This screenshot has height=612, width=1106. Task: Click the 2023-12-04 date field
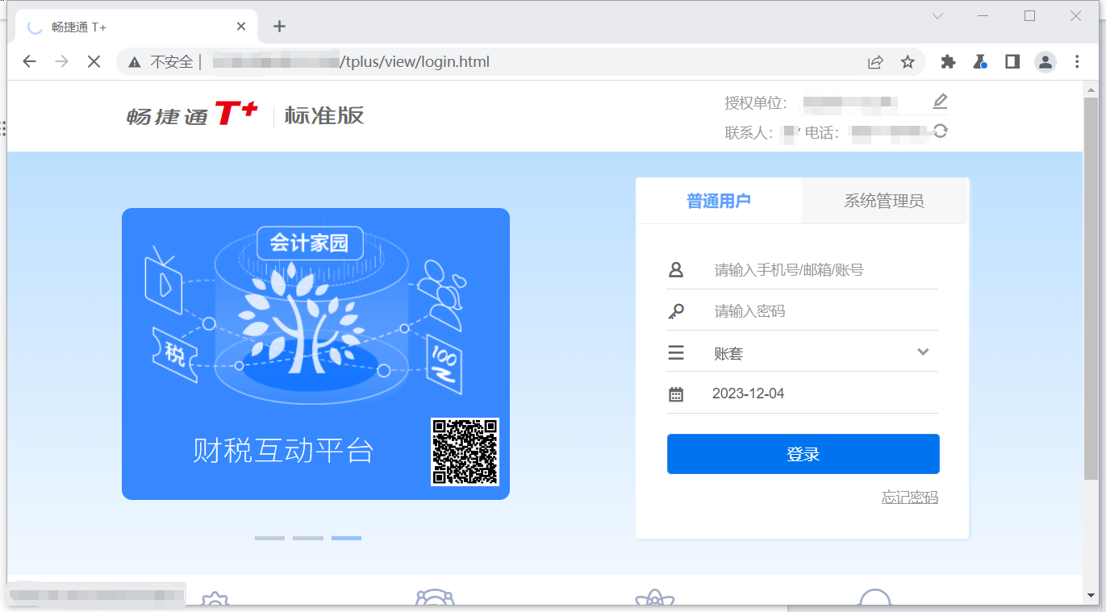[824, 393]
